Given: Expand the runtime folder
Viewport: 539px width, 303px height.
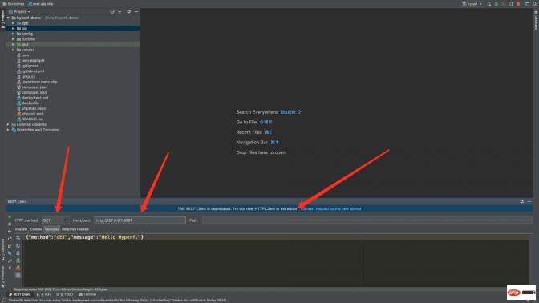Looking at the screenshot, I should pos(13,39).
